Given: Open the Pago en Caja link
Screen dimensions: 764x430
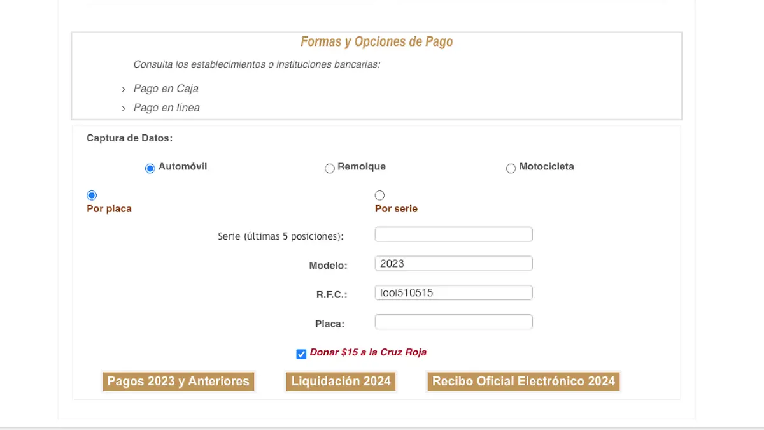Looking at the screenshot, I should [x=166, y=89].
